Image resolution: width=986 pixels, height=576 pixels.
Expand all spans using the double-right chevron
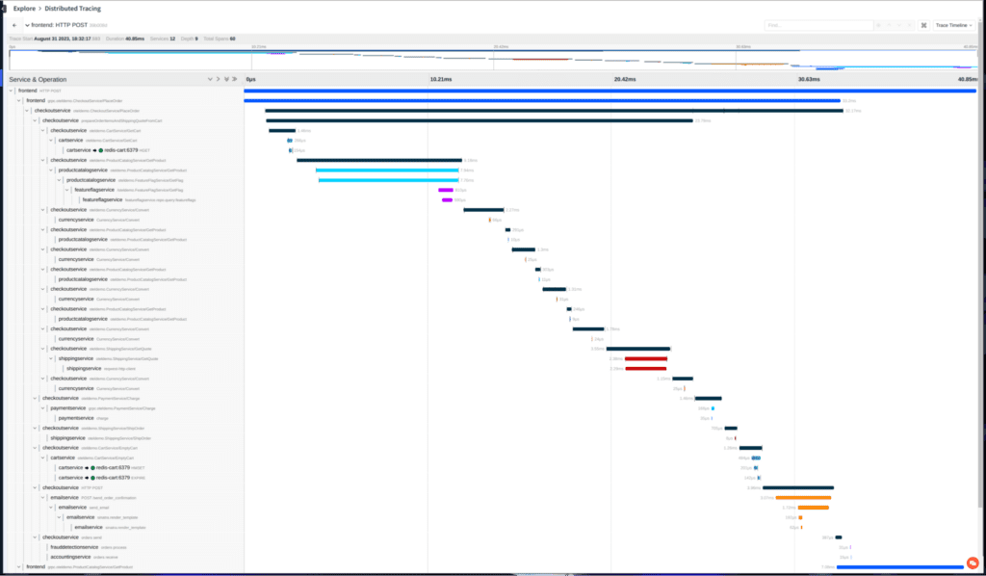234,79
